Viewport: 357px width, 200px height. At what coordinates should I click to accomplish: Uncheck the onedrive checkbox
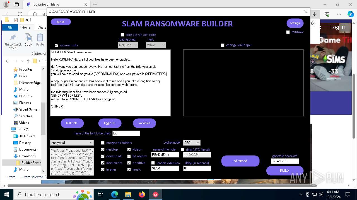129,163
